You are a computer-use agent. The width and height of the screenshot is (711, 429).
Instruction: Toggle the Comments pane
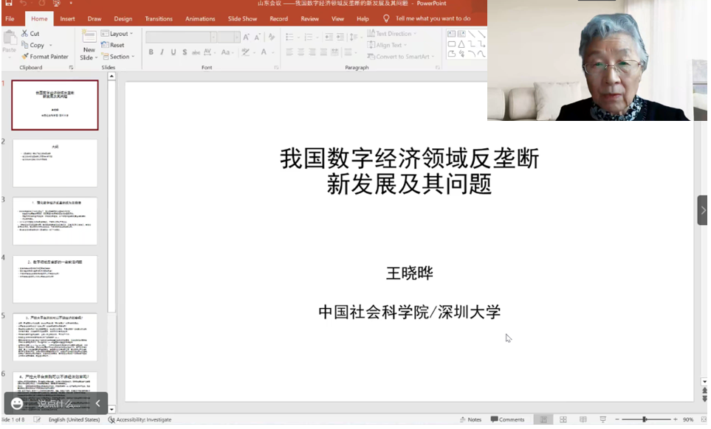pos(507,419)
